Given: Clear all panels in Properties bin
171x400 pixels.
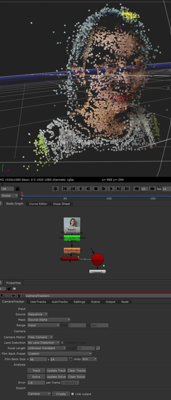Looking at the screenshot, I should click(x=14, y=289).
